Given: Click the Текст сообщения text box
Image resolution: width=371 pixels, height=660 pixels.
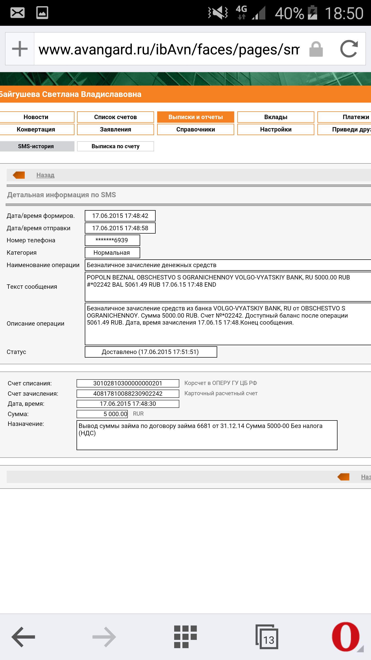Looking at the screenshot, I should [x=228, y=287].
